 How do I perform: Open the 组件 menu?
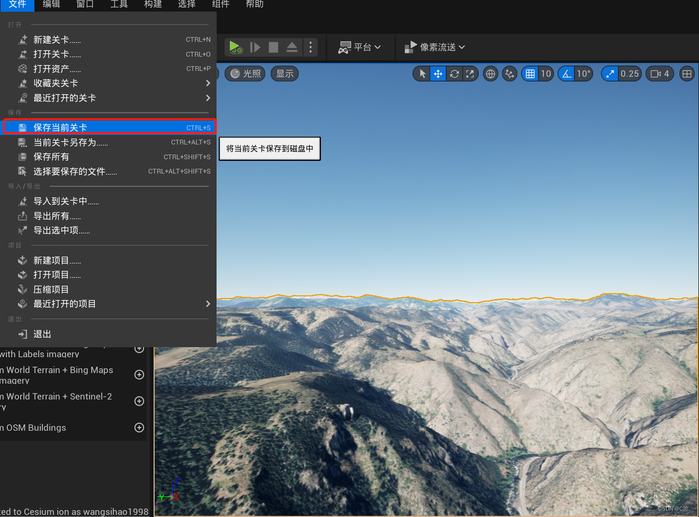pos(221,4)
